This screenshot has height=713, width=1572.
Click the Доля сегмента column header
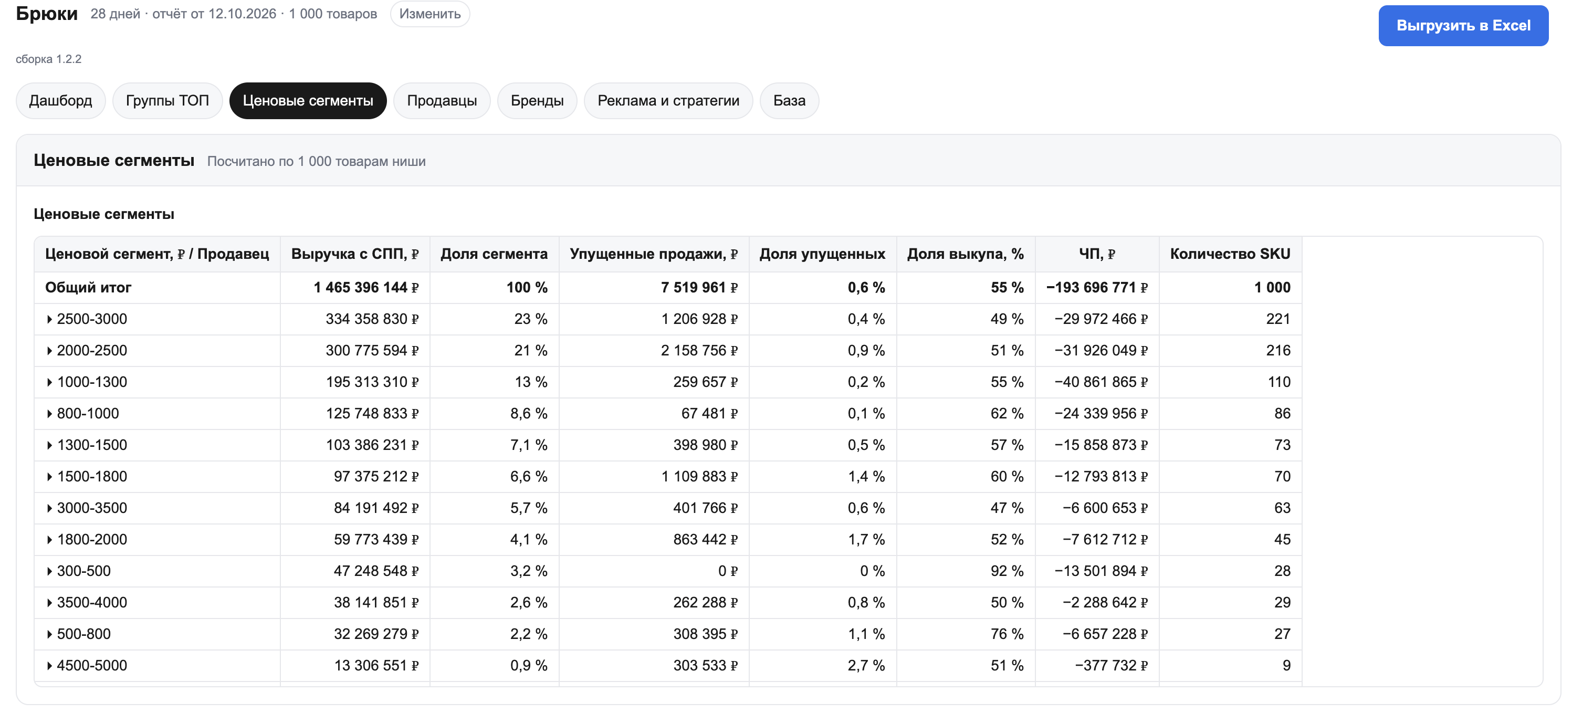(x=494, y=254)
